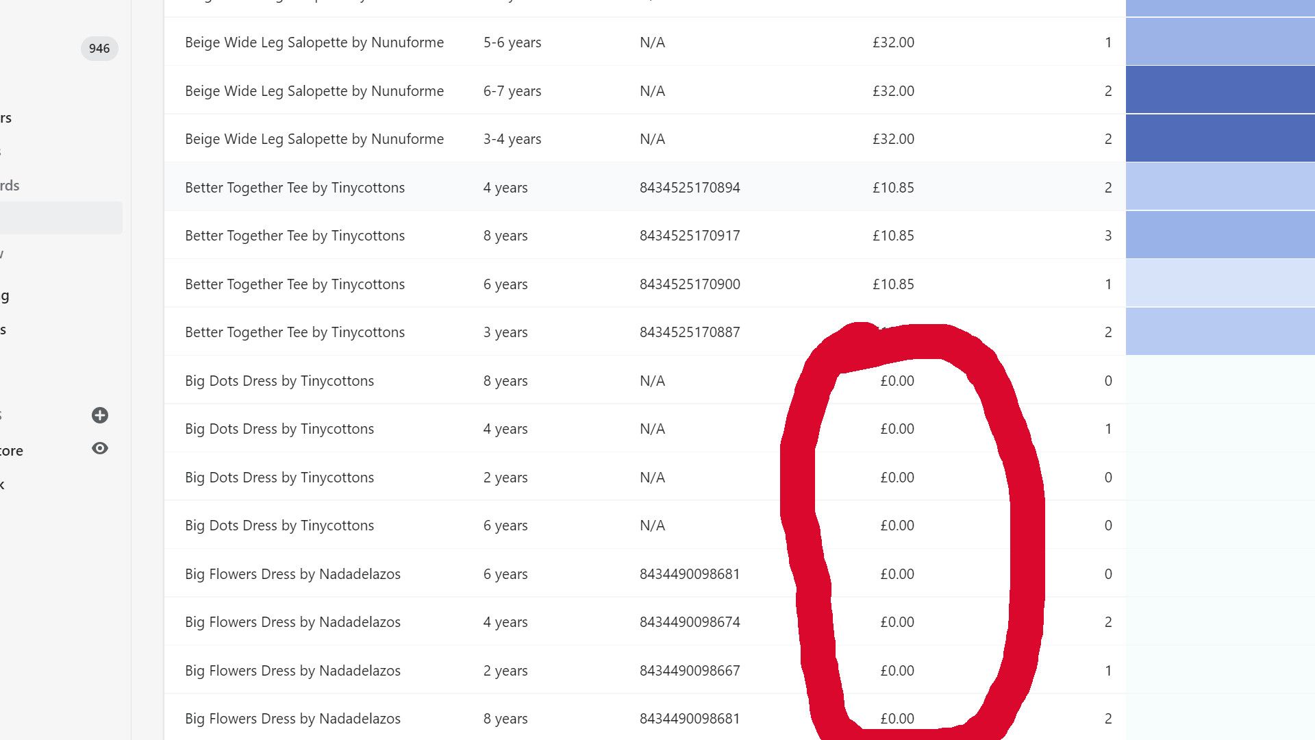The width and height of the screenshot is (1315, 740).
Task: Select the highlighted sidebar menu item
Action: point(61,218)
